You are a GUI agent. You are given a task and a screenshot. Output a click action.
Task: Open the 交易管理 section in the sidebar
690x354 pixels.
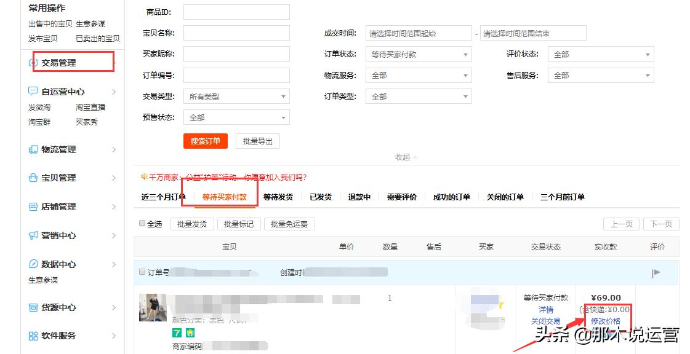(x=57, y=63)
